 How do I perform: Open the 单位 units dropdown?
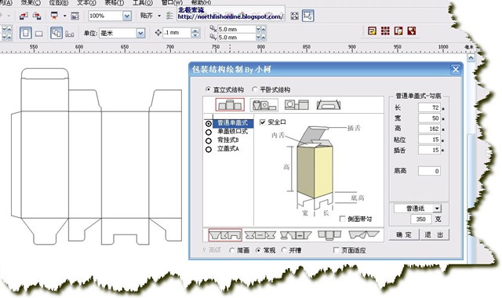coord(140,33)
